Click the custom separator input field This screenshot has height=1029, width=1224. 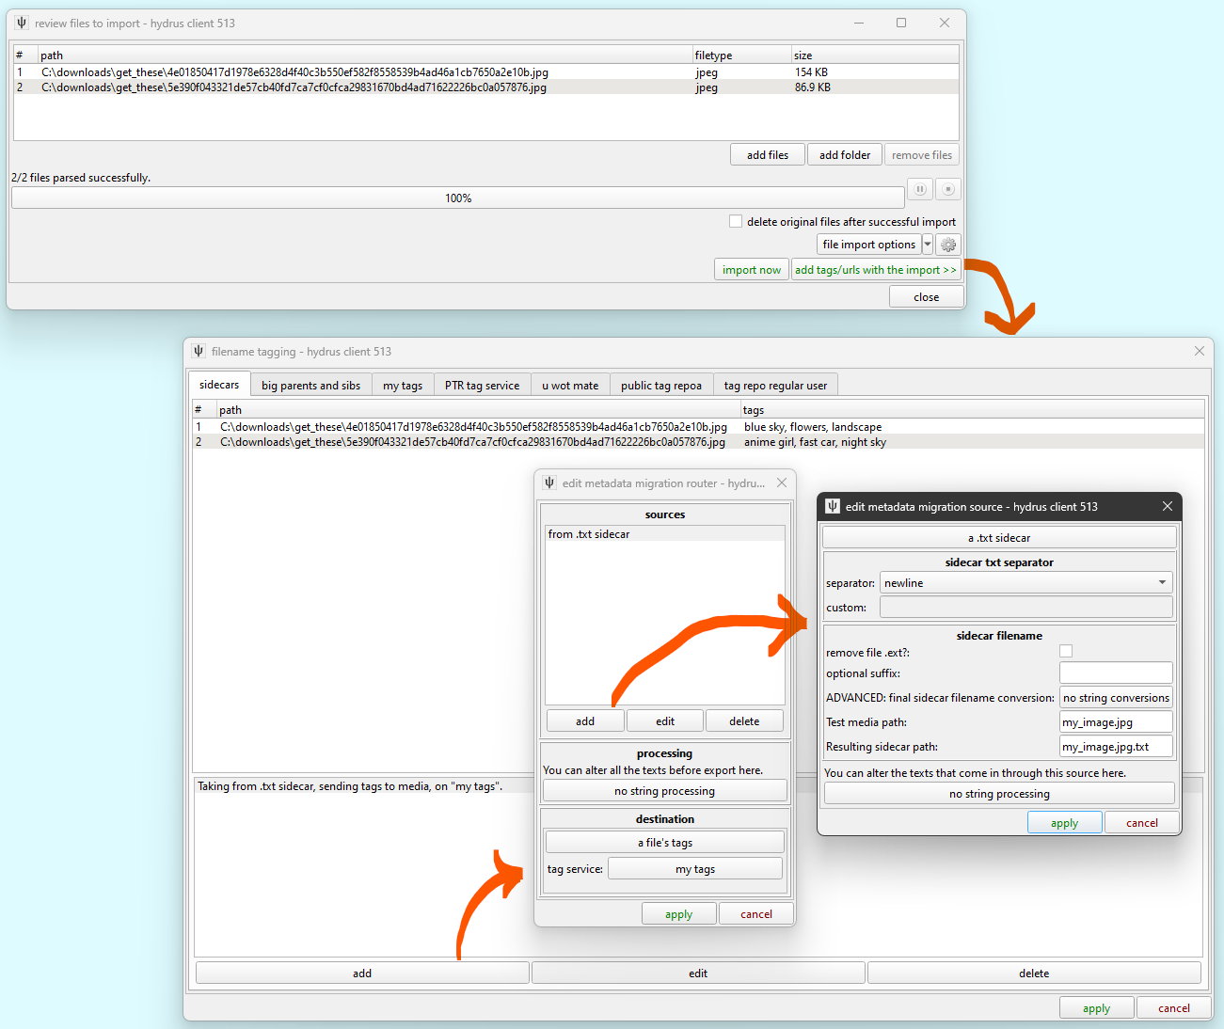tap(1025, 608)
